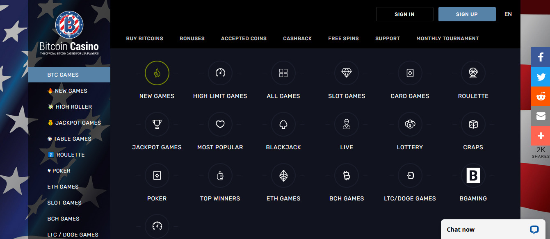This screenshot has width=550, height=239.
Task: Click the Bitcoin Casino logo
Action: (x=69, y=33)
